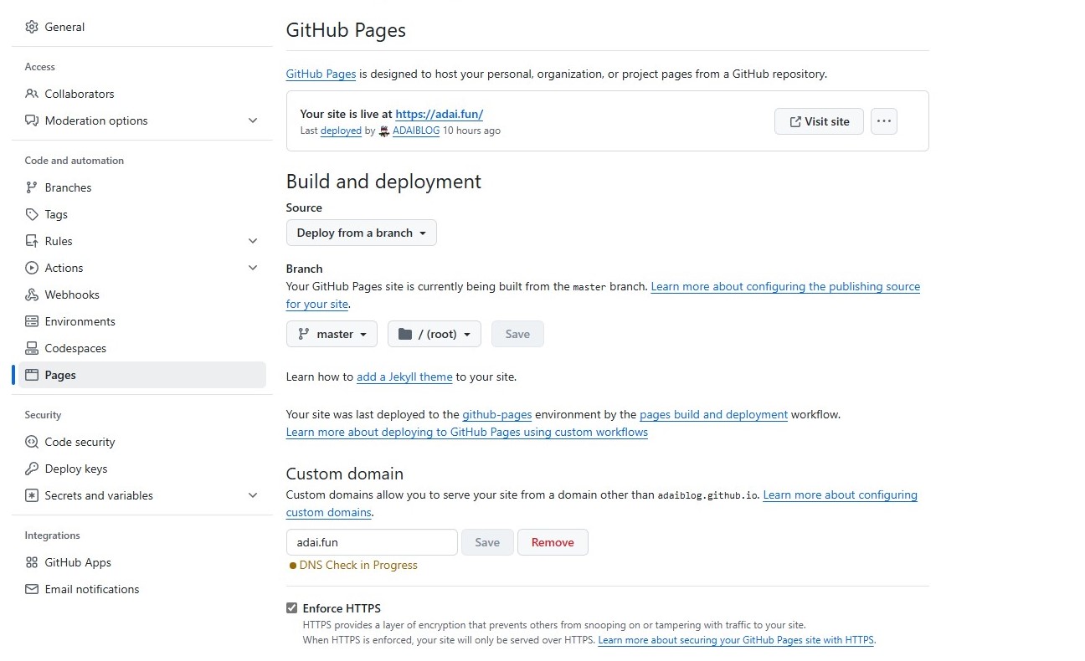Open the Branches settings page

pos(68,187)
